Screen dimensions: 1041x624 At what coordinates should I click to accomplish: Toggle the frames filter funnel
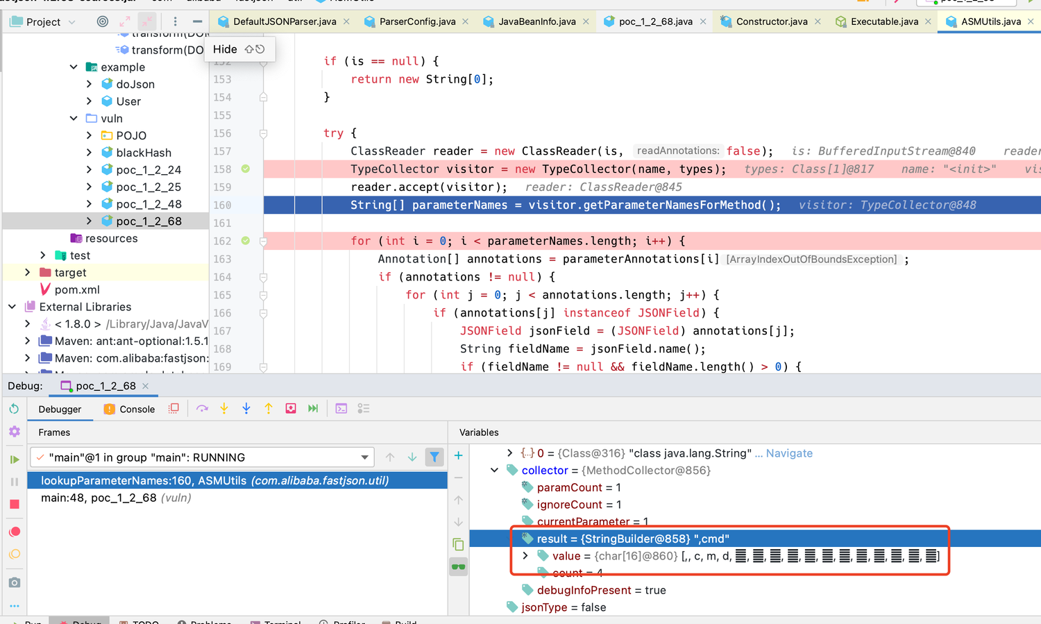pos(434,457)
